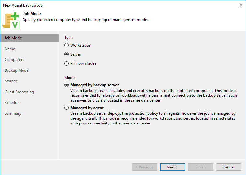Screen dimensions: 246x175
Task: Enable Managed by backup server mode
Action: (x=67, y=85)
